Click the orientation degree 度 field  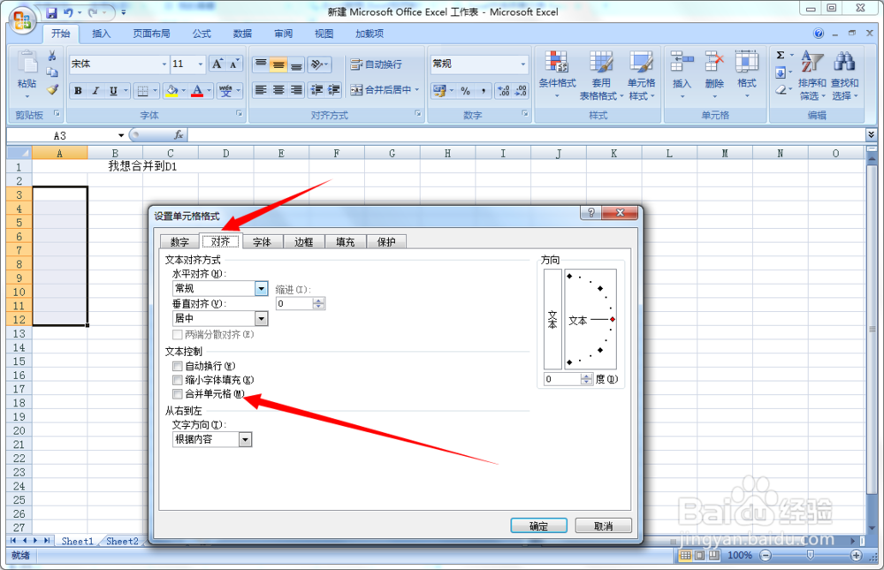pos(562,379)
